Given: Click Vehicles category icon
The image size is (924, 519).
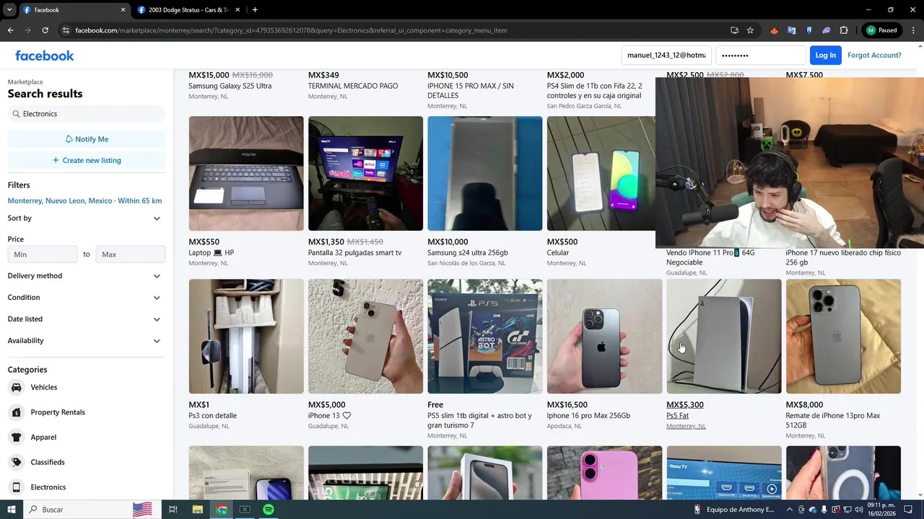Looking at the screenshot, I should coord(16,387).
